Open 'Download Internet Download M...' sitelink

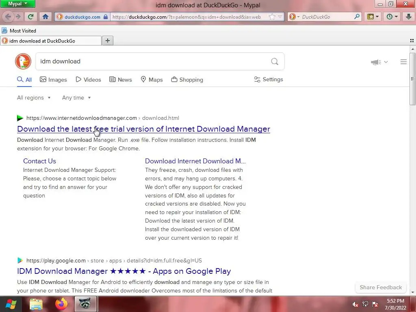click(195, 161)
